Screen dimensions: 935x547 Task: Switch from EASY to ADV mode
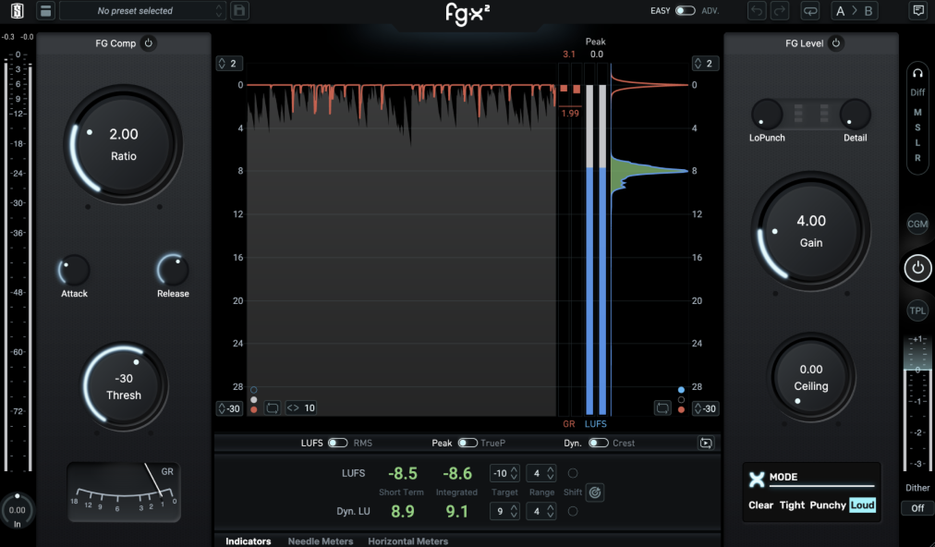tap(685, 10)
